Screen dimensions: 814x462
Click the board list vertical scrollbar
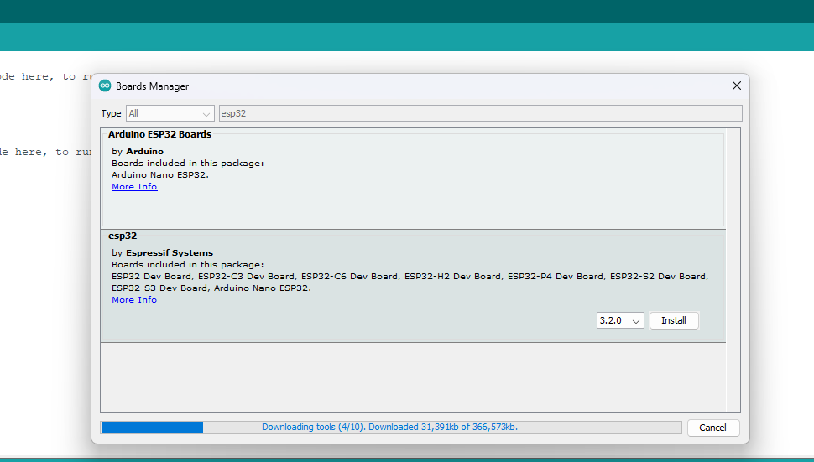[733, 270]
